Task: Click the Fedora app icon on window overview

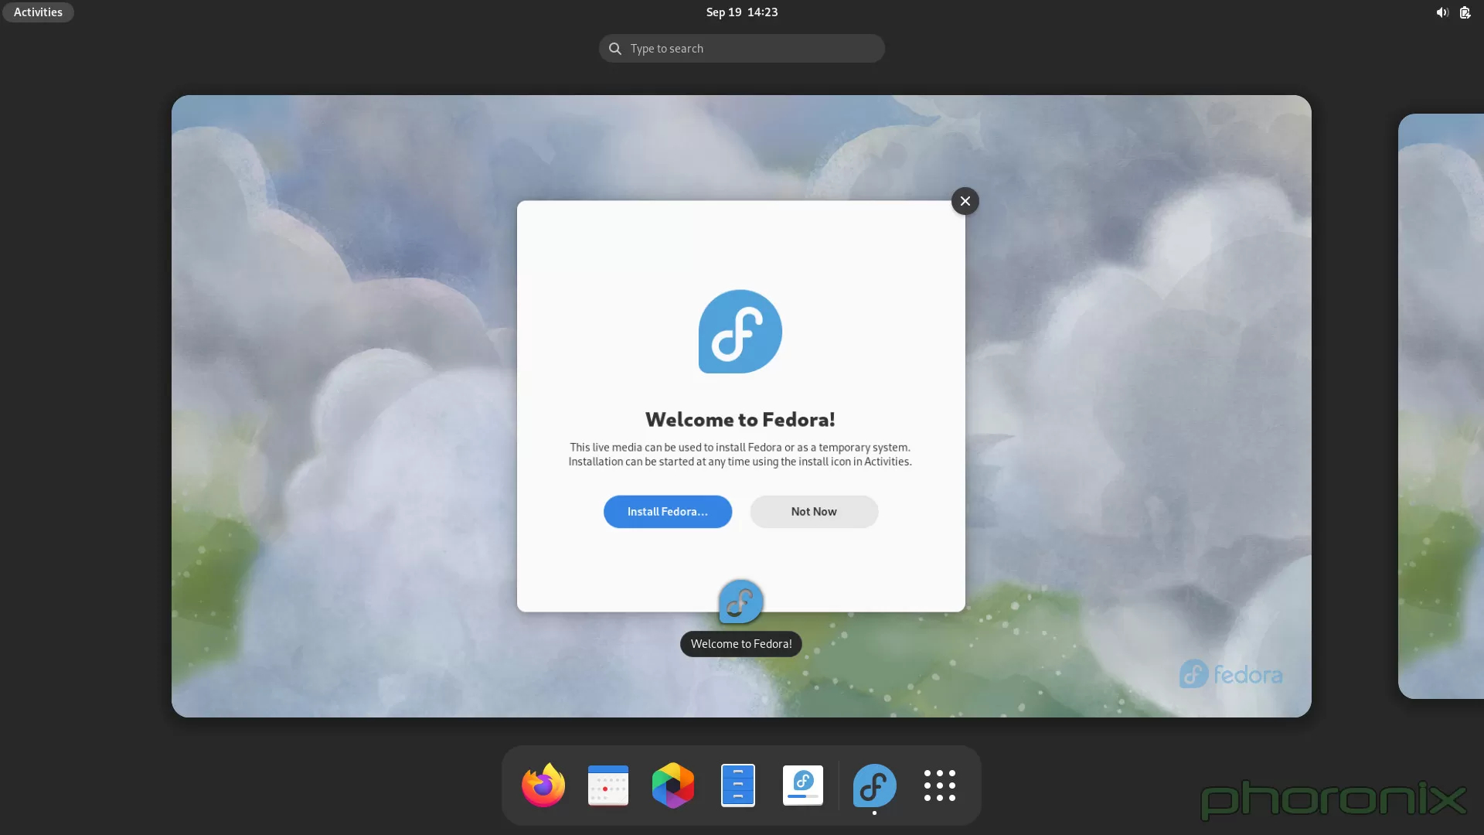Action: [740, 602]
